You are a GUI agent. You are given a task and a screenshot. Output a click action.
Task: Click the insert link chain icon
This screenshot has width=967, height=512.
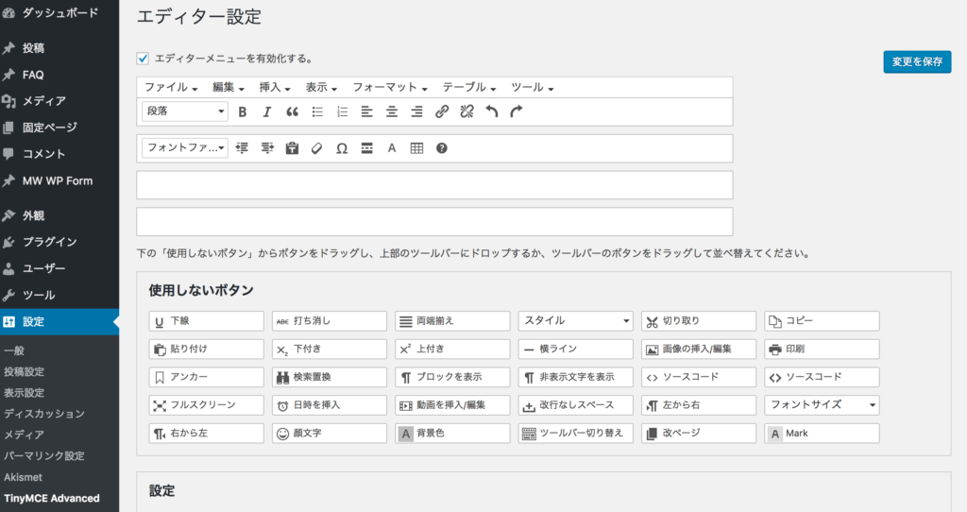442,111
